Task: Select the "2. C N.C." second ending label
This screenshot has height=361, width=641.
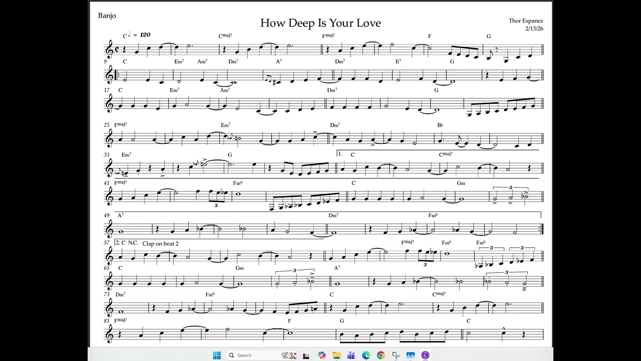Action: pos(127,243)
